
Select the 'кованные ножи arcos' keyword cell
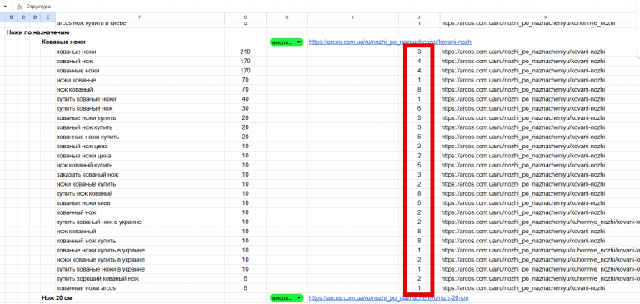(x=140, y=288)
